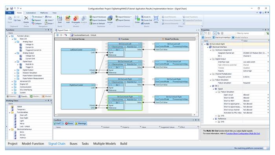Switch to the Hardware pane tab below Functions
Viewport: 275px width, 155px height.
35,96
